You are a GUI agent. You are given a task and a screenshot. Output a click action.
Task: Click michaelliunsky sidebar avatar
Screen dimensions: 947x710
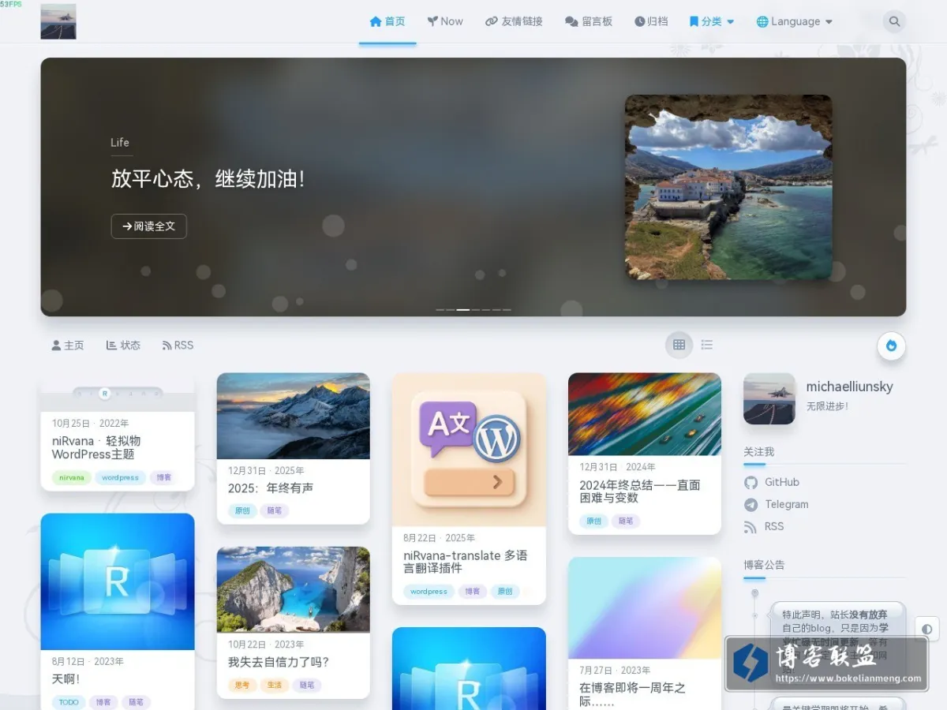[x=769, y=398]
